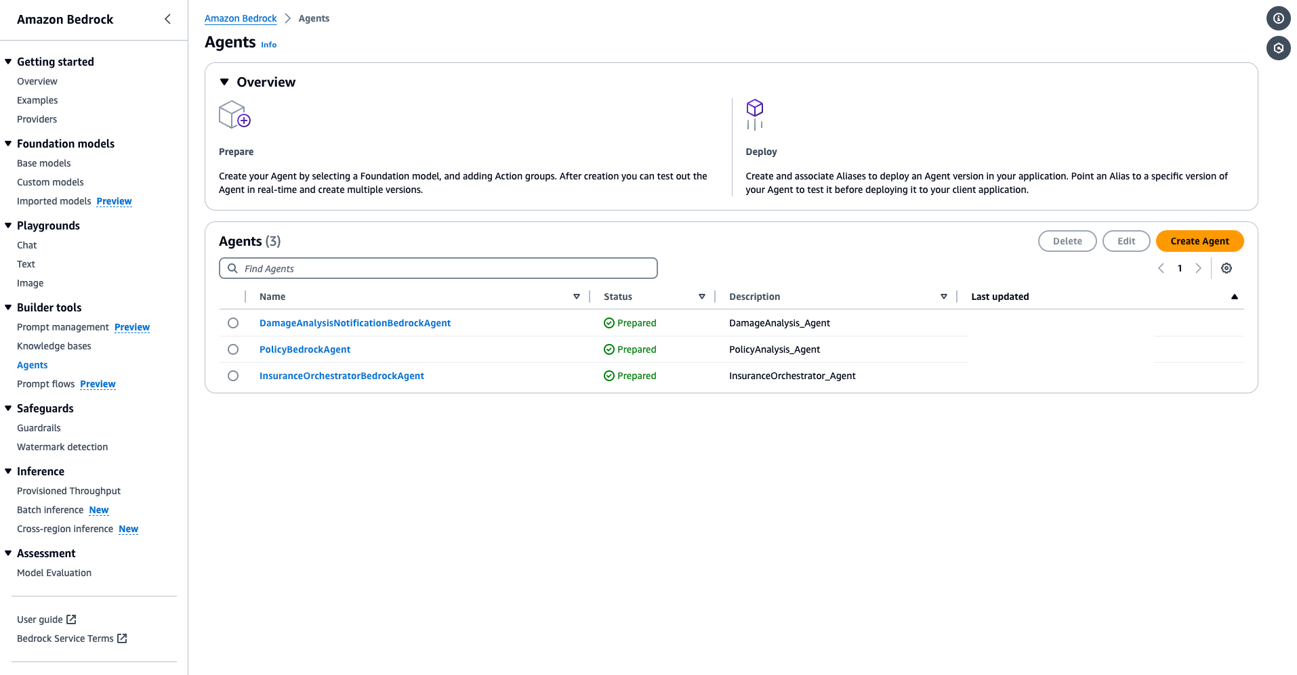Screen dimensions: 1297x675
Task: Collapse Assessment sidebar group
Action: (8, 553)
